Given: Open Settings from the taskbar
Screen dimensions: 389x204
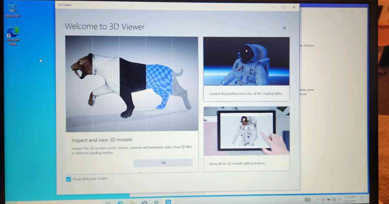Looking at the screenshot, I should [x=156, y=202].
